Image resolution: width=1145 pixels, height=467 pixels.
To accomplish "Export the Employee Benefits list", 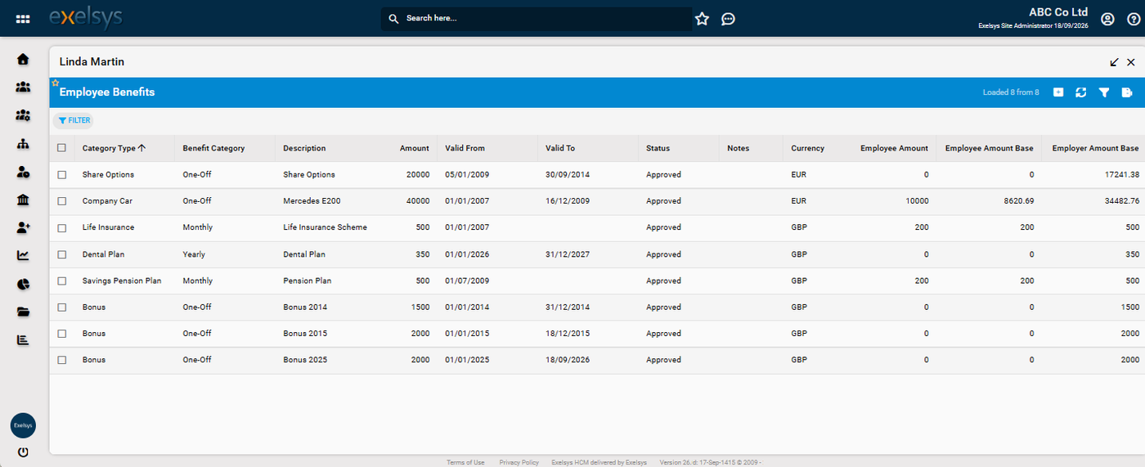I will point(1127,92).
